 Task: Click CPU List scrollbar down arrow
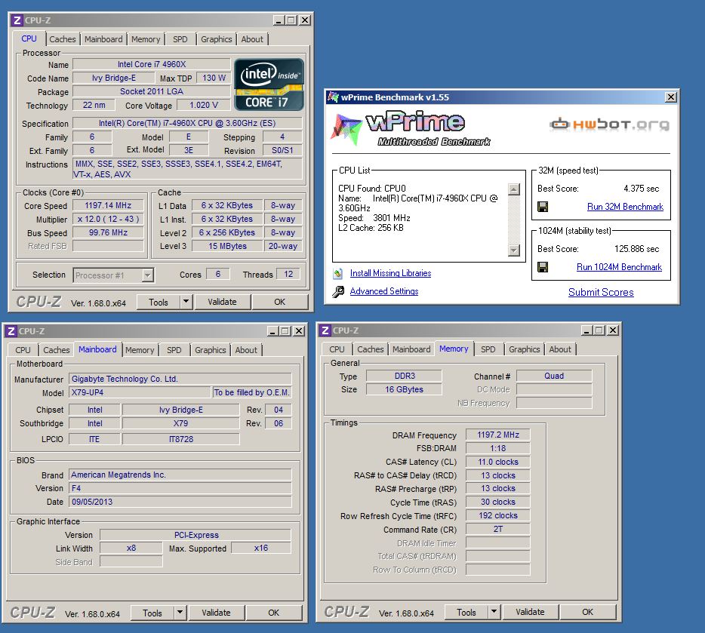pos(514,250)
